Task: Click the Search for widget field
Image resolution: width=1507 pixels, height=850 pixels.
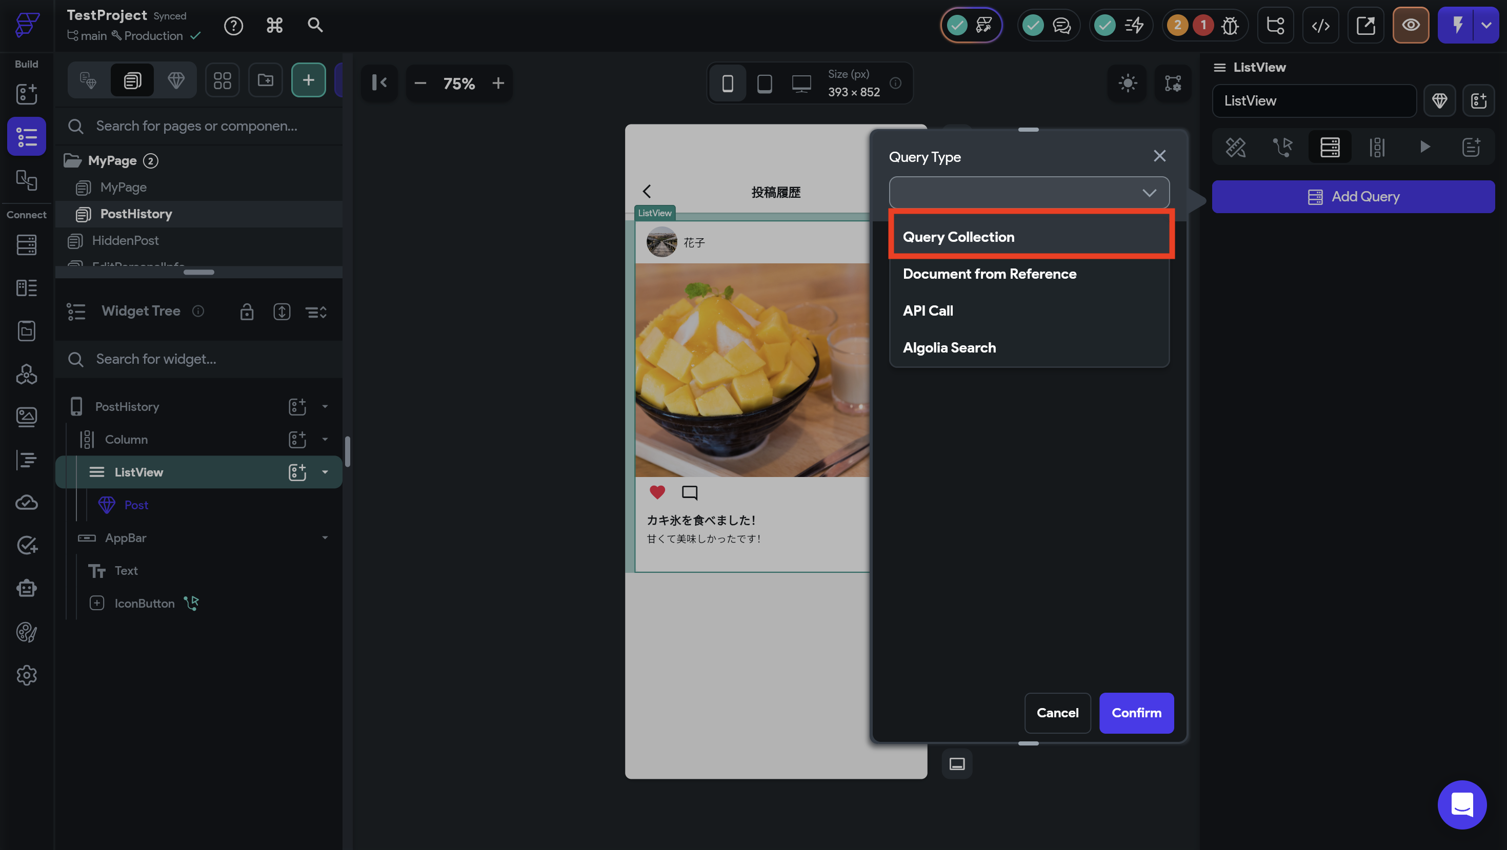Action: point(199,359)
